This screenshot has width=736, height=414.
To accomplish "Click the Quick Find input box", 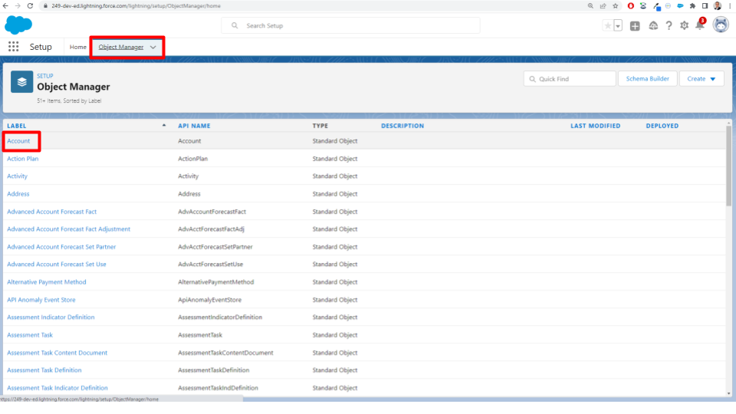I will [570, 79].
